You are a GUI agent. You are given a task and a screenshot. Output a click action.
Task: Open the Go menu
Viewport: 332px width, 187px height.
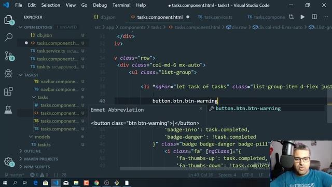pyautogui.click(x=84, y=5)
